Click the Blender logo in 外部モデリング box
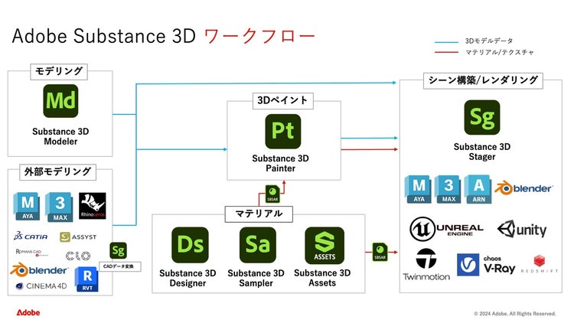This screenshot has width=574, height=323. pyautogui.click(x=39, y=270)
